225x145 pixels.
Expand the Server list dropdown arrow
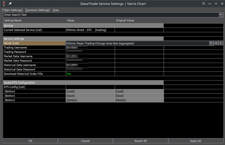(x=211, y=43)
